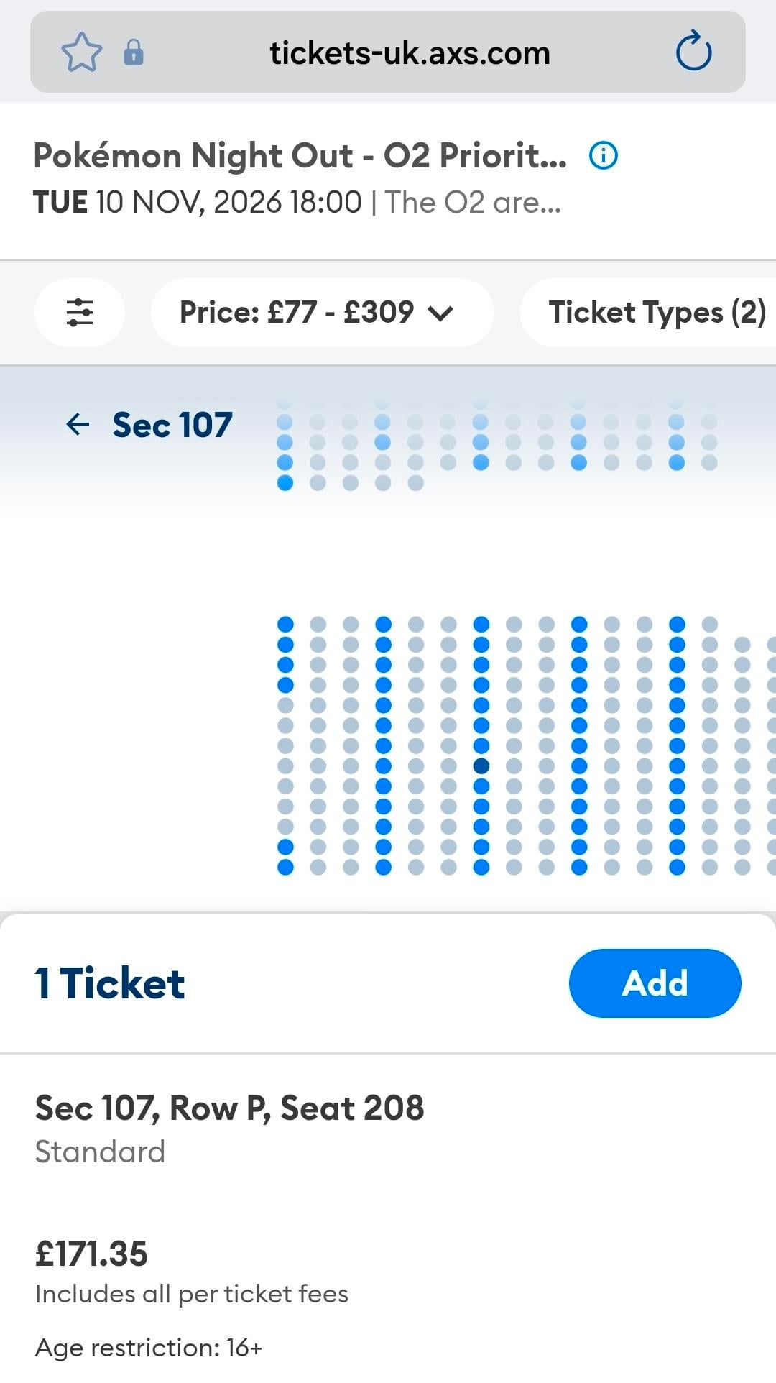Select top-left available seat in lower block
The width and height of the screenshot is (776, 1383).
pyautogui.click(x=285, y=624)
